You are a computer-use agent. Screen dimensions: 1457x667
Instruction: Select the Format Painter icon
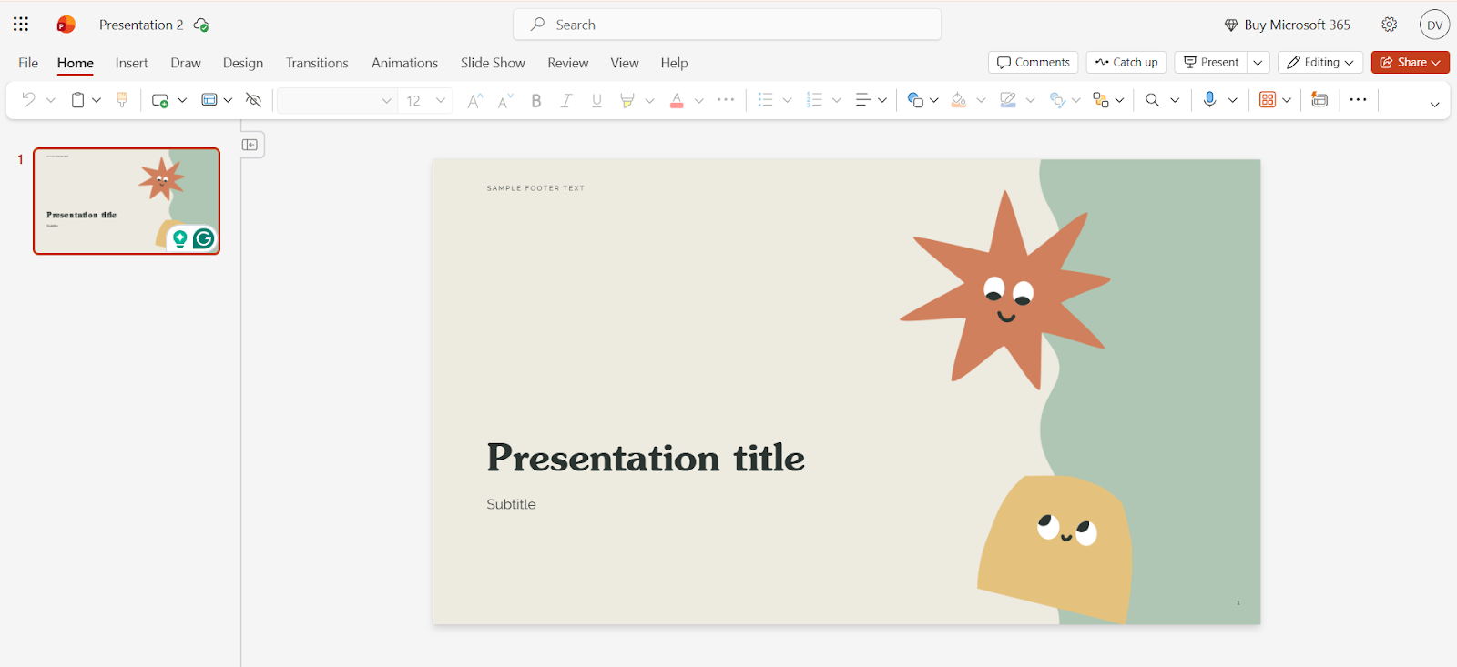(122, 100)
